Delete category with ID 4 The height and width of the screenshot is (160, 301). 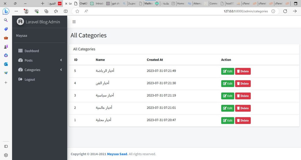click(x=243, y=84)
